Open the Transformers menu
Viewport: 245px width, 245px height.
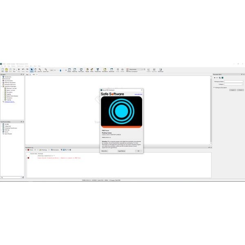tap(20, 66)
